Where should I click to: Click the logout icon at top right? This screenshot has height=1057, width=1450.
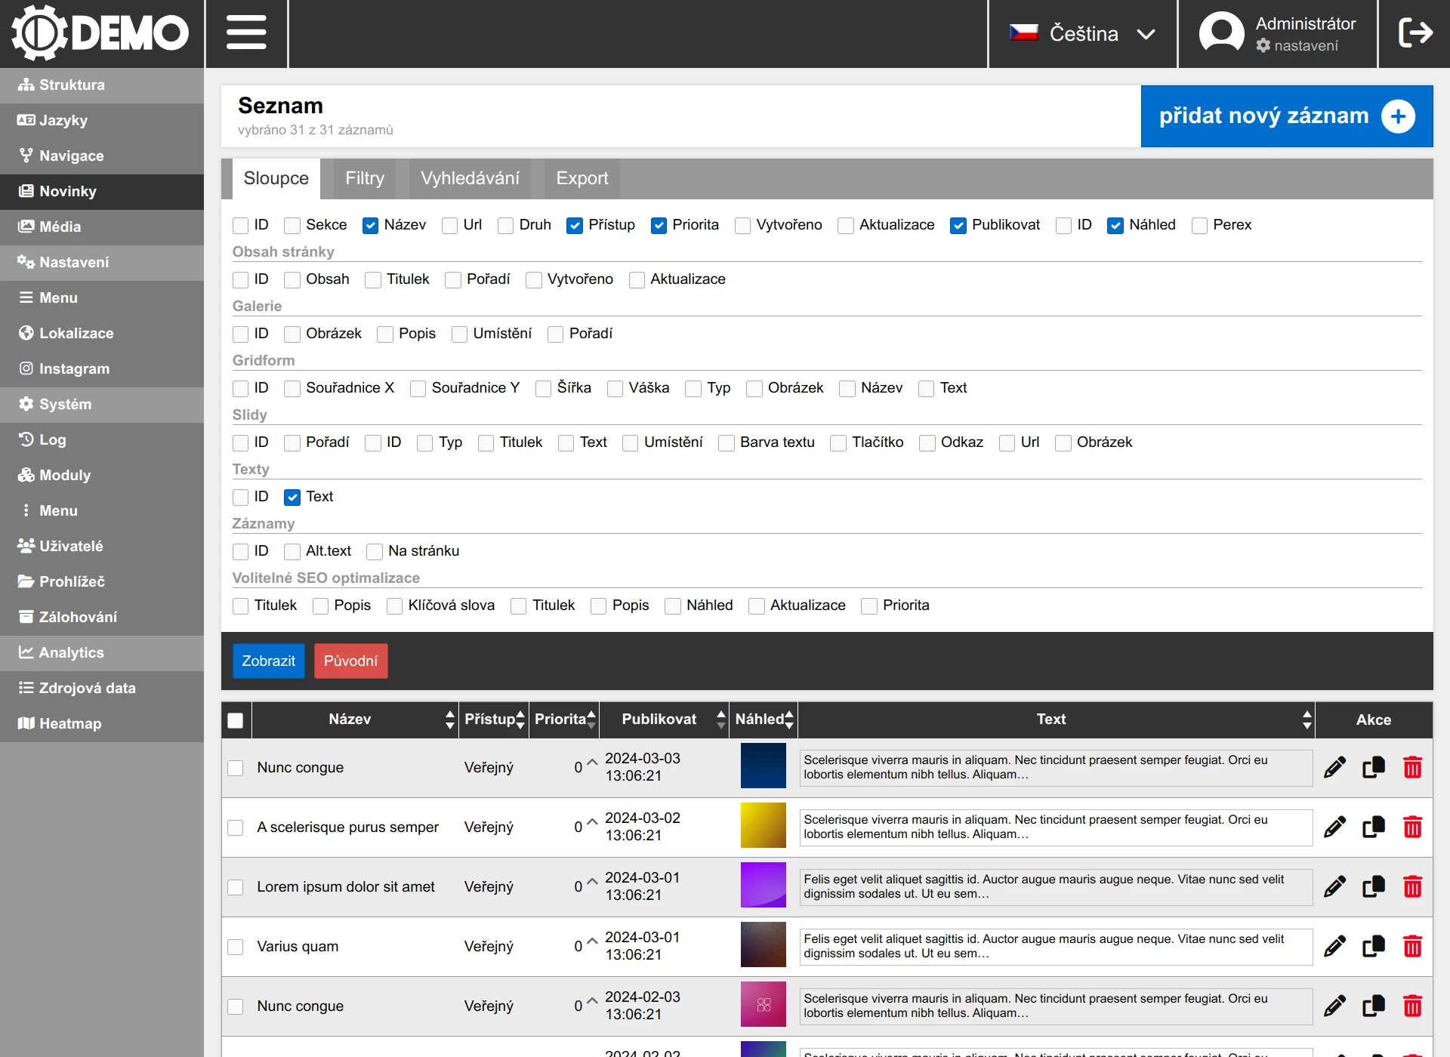[1415, 33]
